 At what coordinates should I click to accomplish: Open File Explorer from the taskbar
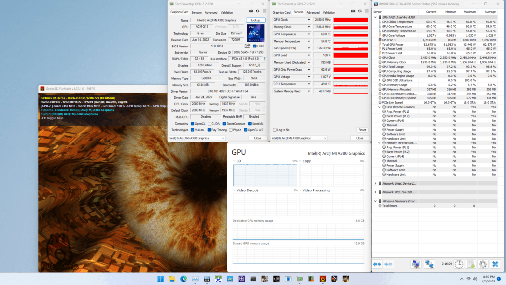(172, 279)
